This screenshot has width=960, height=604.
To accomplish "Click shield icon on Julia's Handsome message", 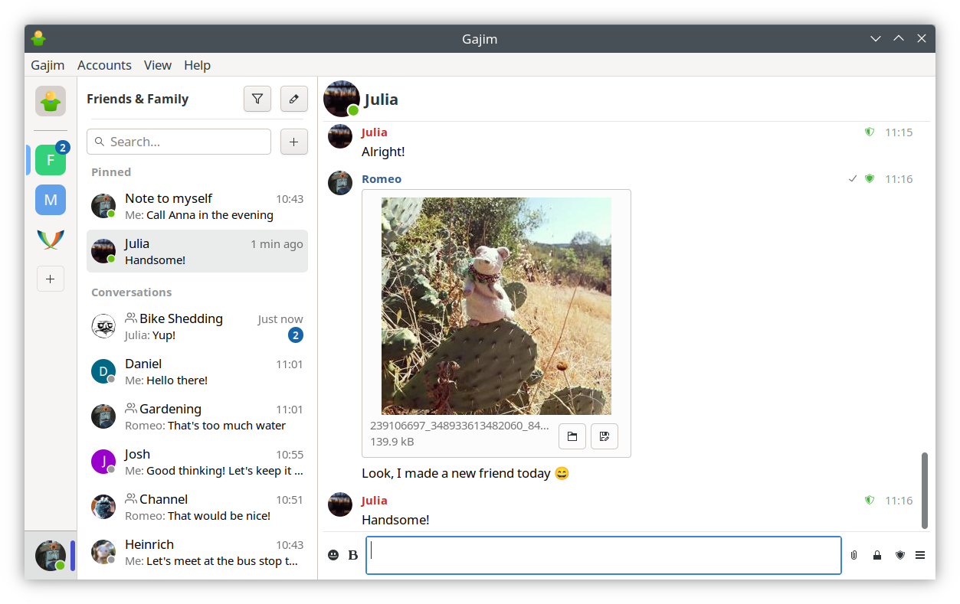I will point(870,500).
